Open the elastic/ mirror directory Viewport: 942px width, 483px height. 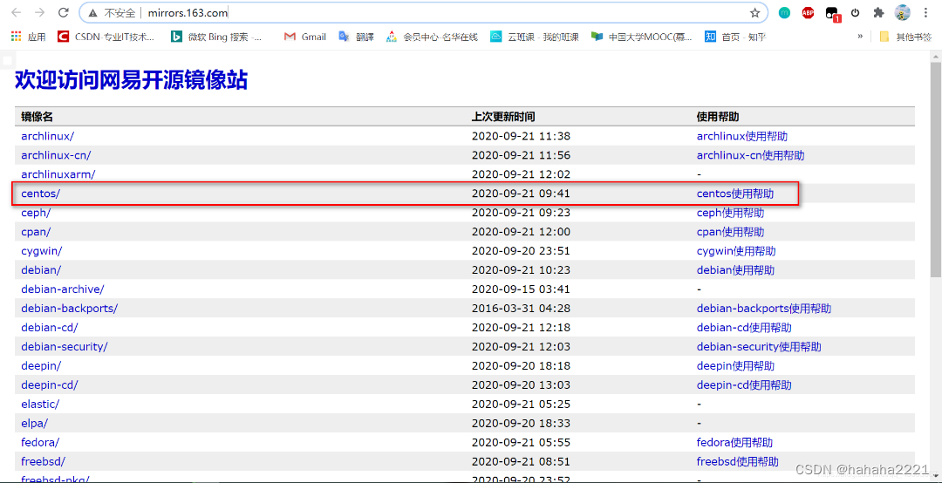(x=40, y=405)
